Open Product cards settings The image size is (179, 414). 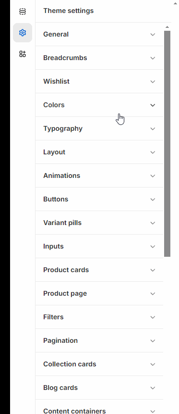[99, 270]
